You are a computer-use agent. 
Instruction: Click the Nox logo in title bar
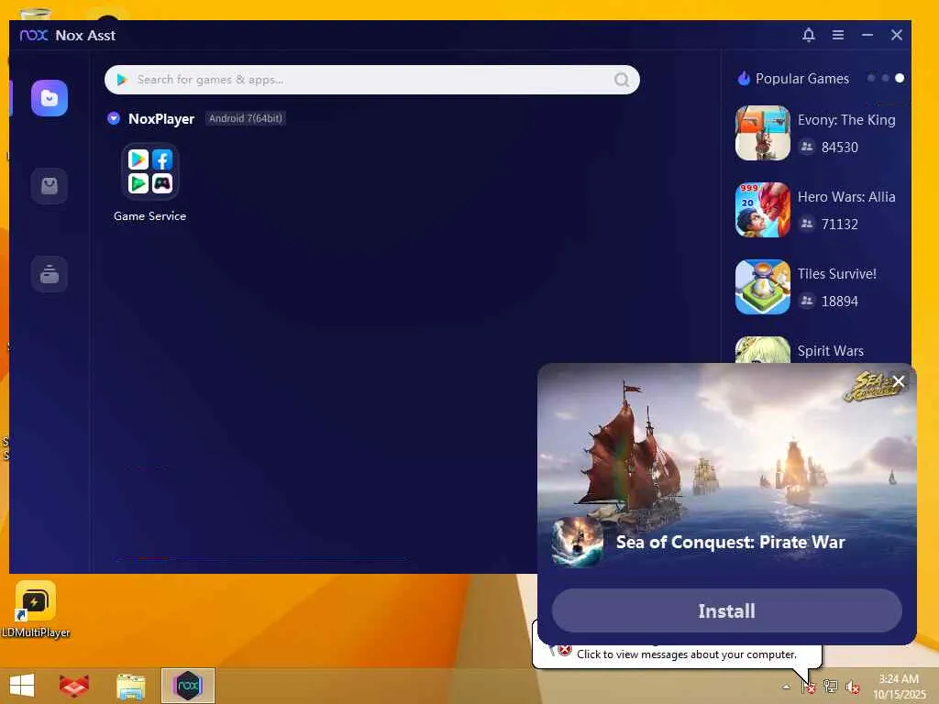pyautogui.click(x=34, y=36)
